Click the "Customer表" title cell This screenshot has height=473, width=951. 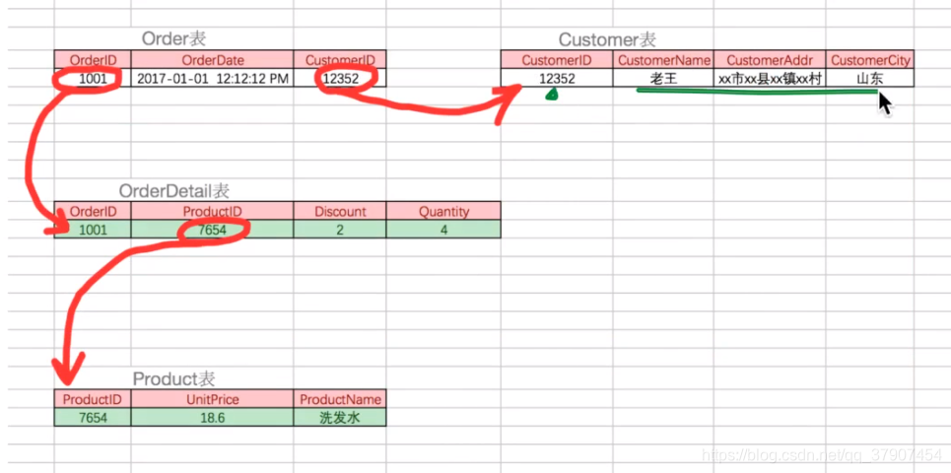[607, 40]
